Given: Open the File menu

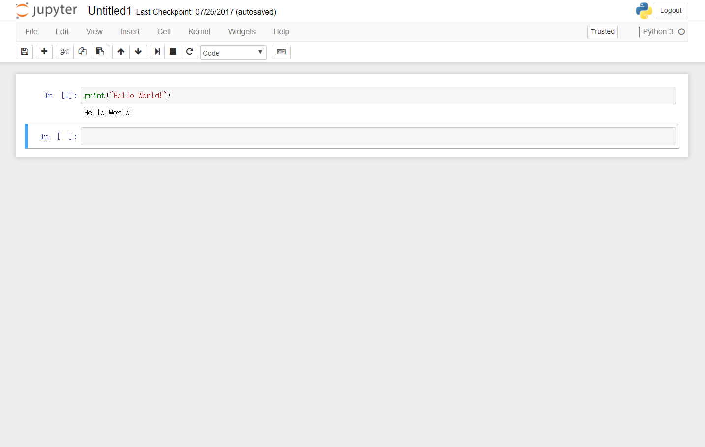Looking at the screenshot, I should (31, 32).
